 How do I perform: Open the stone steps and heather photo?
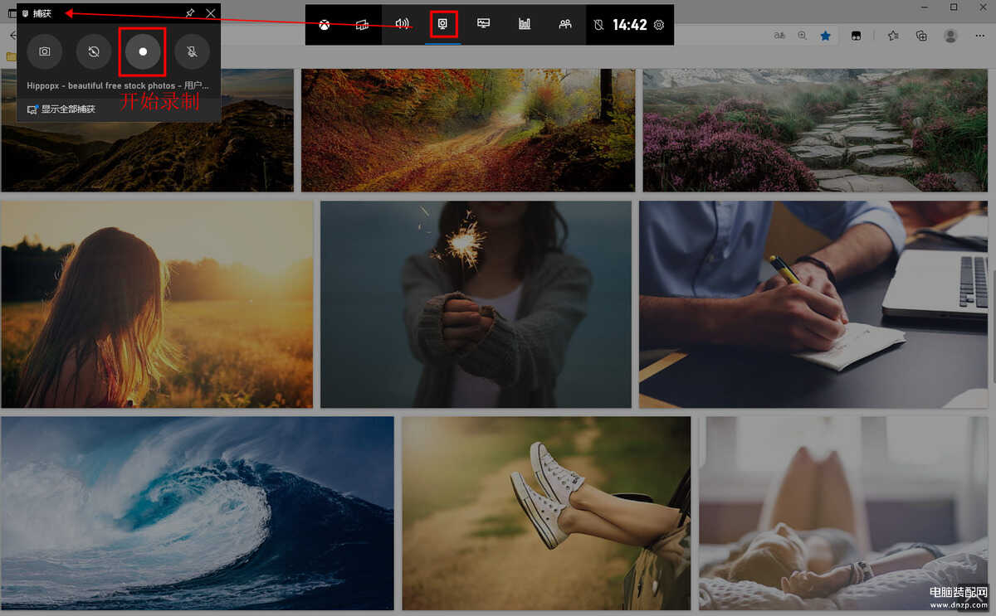click(x=815, y=130)
